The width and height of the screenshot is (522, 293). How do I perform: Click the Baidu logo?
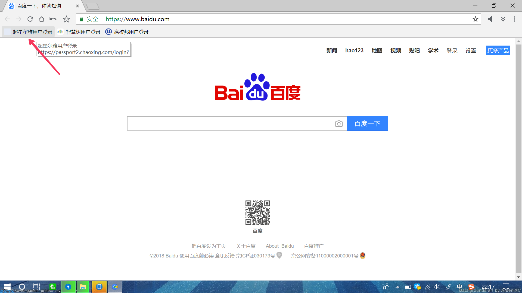(x=257, y=87)
